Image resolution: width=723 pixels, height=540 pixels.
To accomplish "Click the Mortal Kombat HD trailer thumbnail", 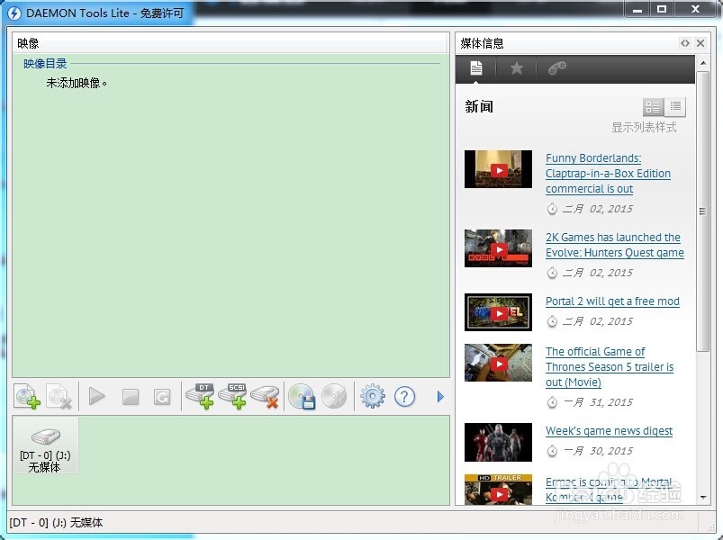I will click(x=498, y=490).
